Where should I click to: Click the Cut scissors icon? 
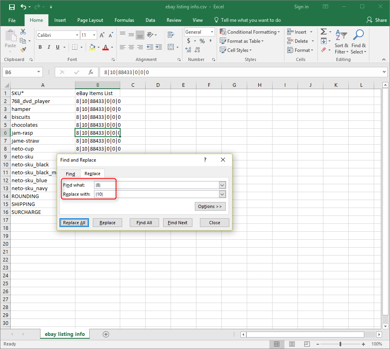(x=23, y=32)
